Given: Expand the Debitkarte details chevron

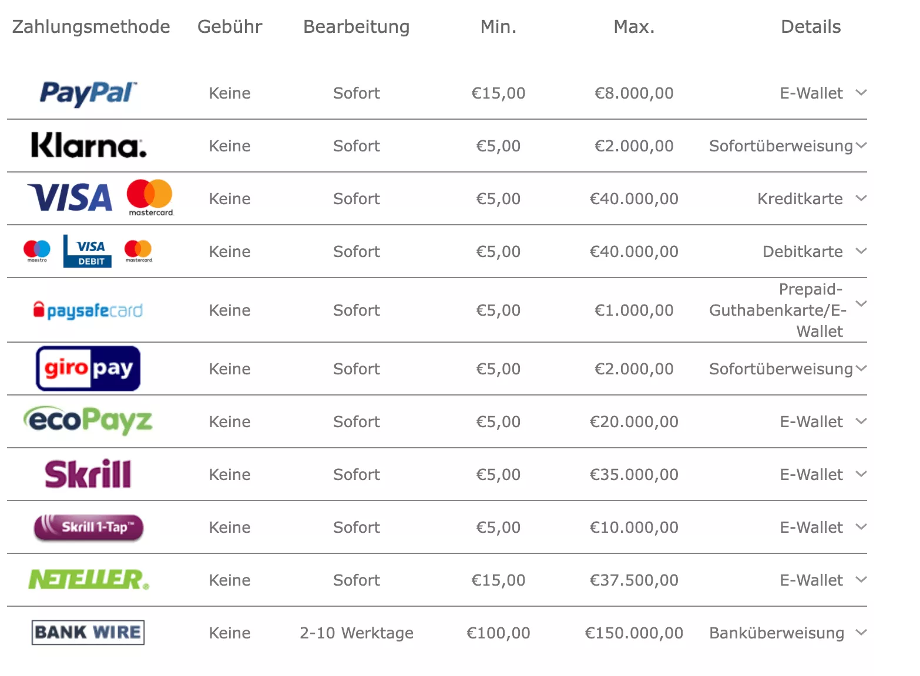Looking at the screenshot, I should click(861, 251).
